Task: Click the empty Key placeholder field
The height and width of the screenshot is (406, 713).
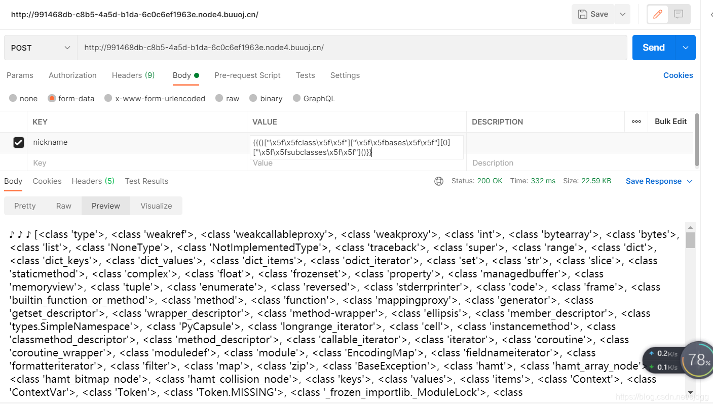Action: point(137,163)
